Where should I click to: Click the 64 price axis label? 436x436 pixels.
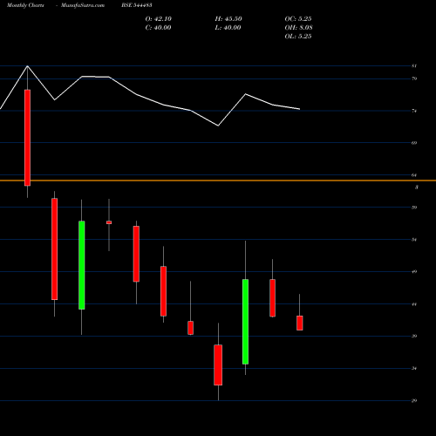pos(414,175)
